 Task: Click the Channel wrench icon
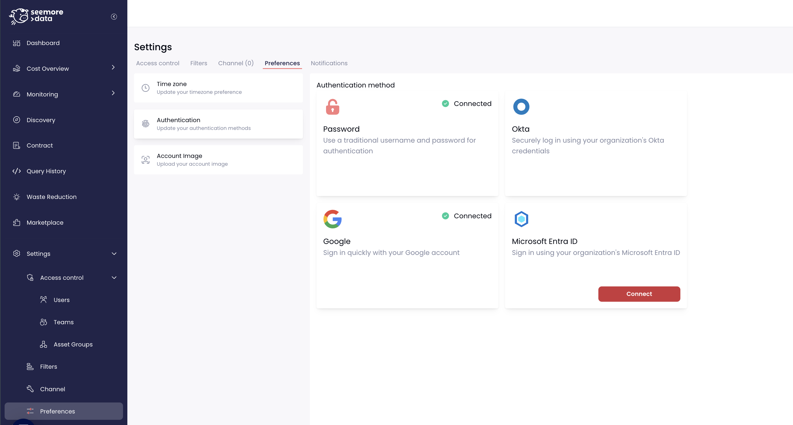[30, 389]
